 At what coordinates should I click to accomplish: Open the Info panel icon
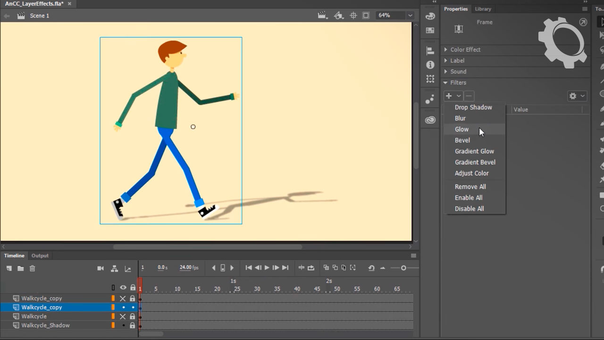pos(430,65)
